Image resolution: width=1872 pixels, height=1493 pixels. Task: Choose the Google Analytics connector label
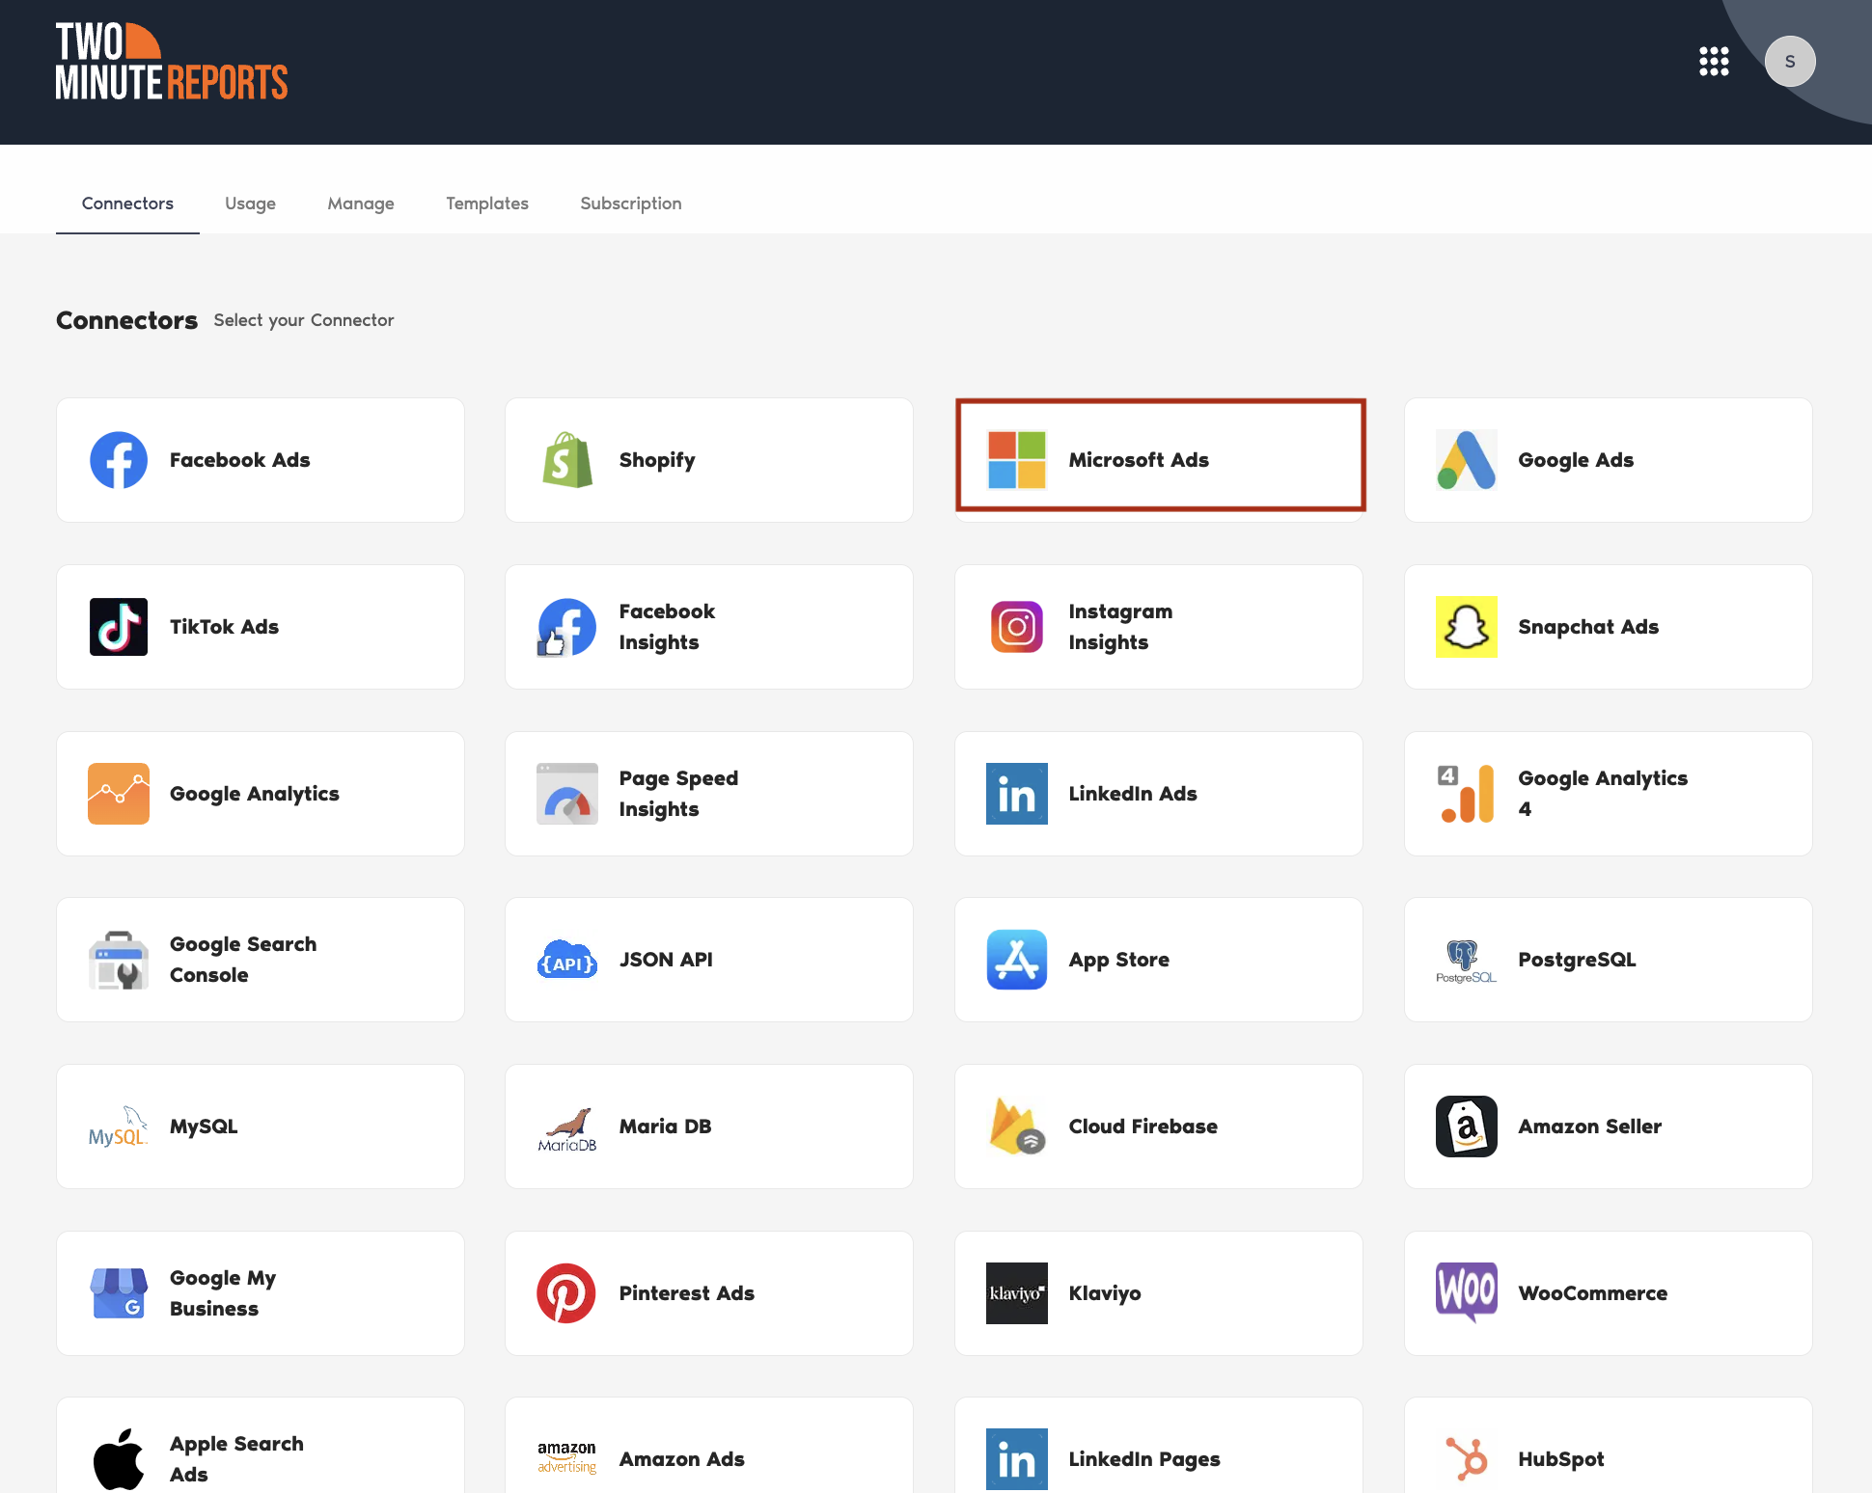(x=255, y=794)
